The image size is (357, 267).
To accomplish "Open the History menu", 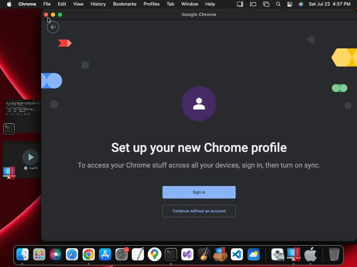I will [x=98, y=4].
